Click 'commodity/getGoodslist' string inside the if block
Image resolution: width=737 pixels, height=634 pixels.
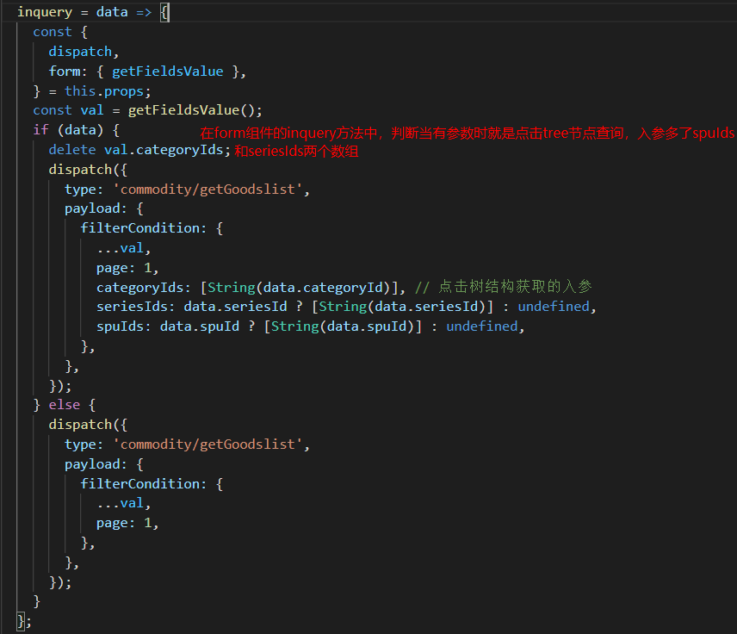[207, 189]
